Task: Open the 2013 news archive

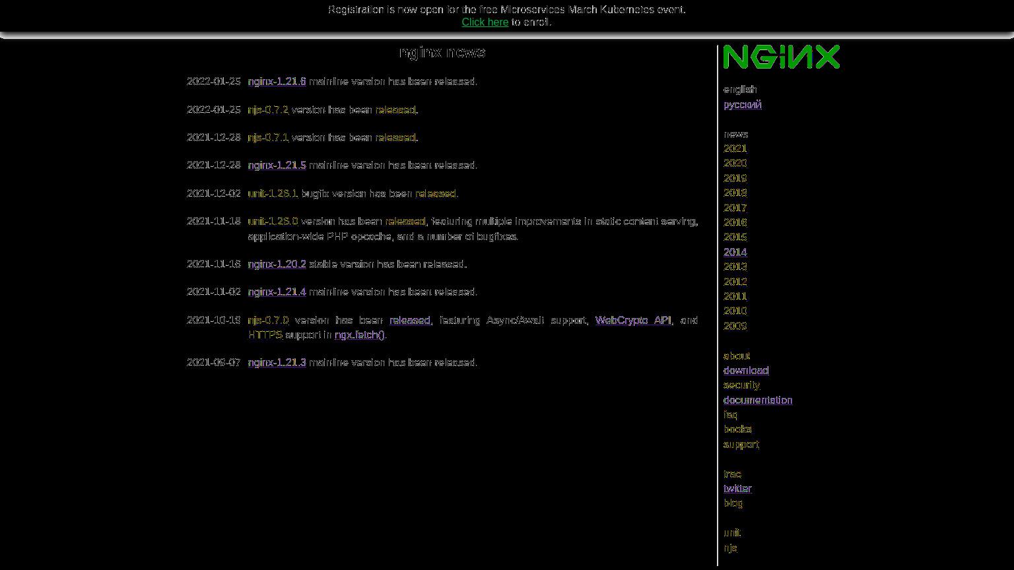Action: click(x=735, y=267)
